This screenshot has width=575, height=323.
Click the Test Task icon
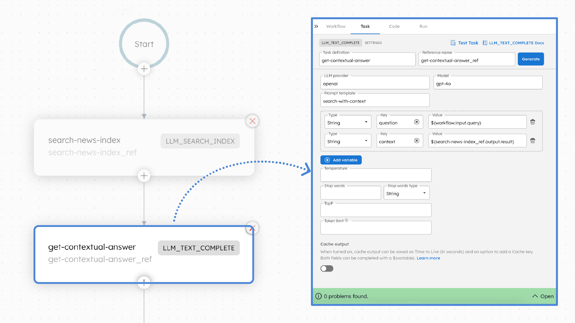453,43
